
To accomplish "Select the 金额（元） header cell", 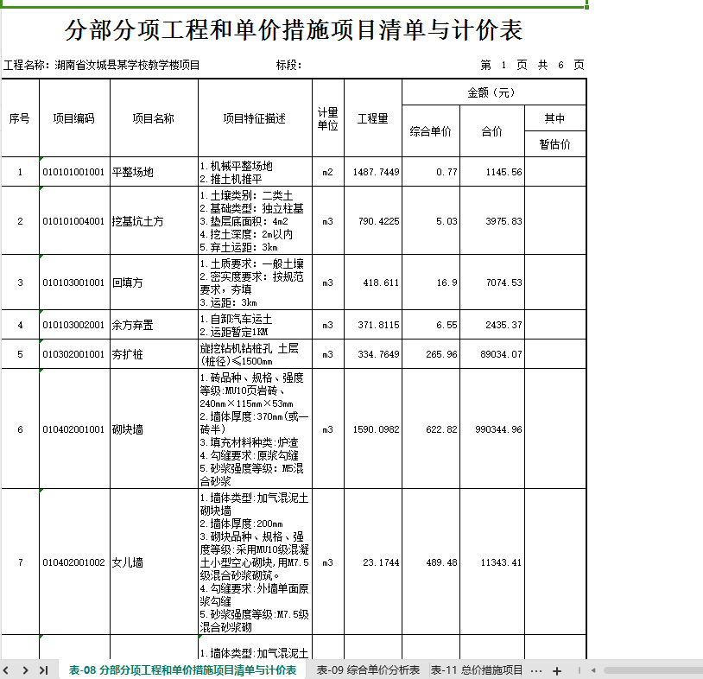I will 494,92.
